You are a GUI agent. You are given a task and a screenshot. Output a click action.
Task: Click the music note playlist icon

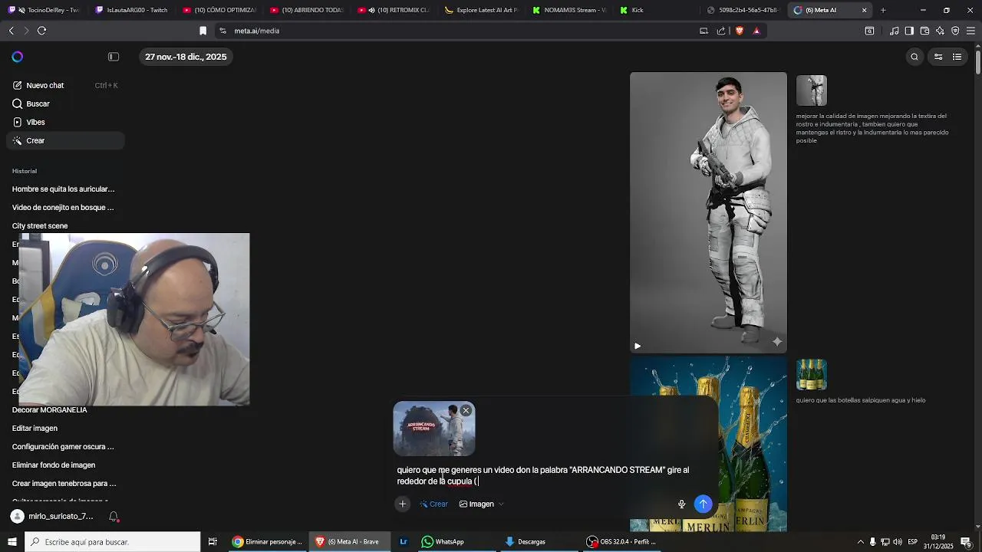[894, 31]
